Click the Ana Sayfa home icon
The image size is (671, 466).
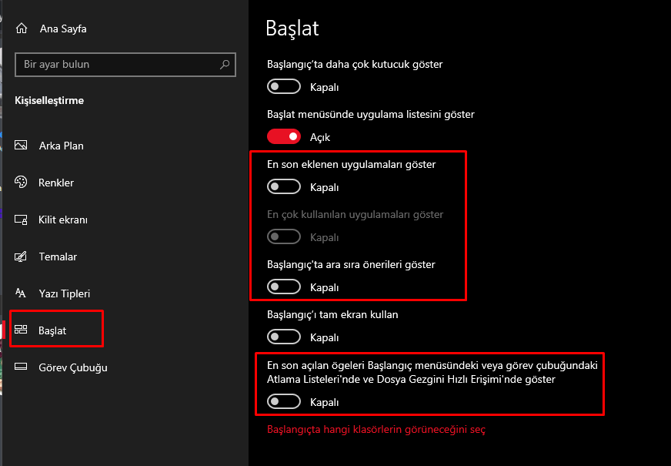point(21,28)
